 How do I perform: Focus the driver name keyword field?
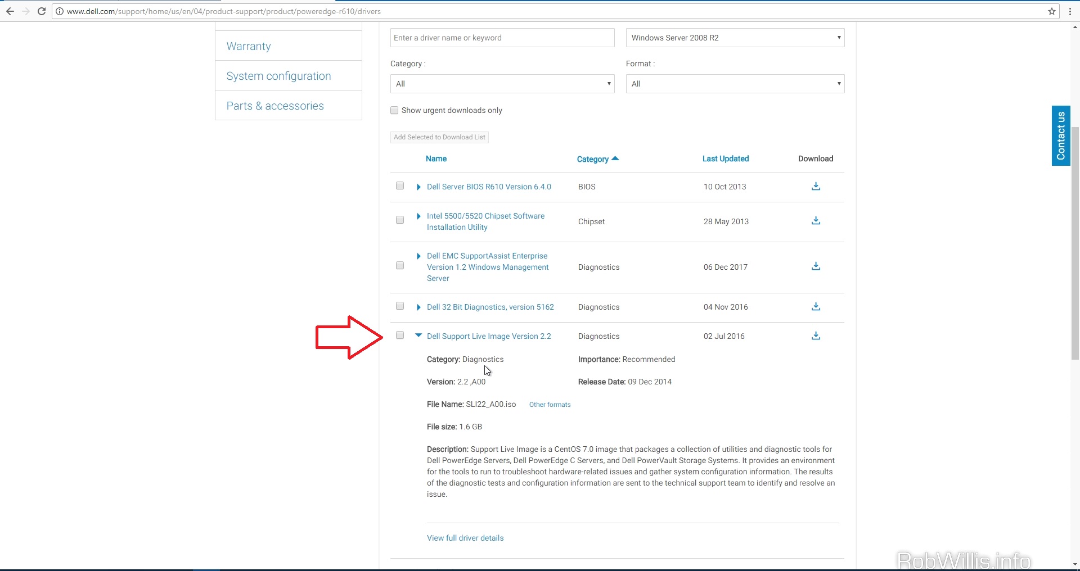click(502, 38)
